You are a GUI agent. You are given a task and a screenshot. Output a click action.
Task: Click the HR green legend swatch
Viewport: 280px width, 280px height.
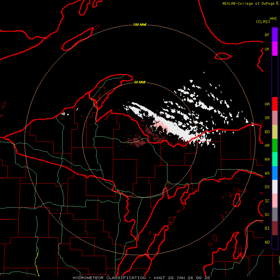click(x=275, y=146)
